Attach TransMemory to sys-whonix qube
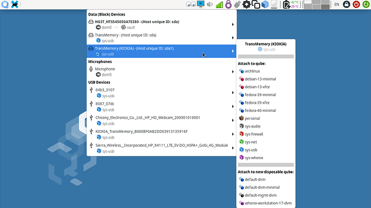Image resolution: width=371 pixels, height=208 pixels. pos(266,158)
